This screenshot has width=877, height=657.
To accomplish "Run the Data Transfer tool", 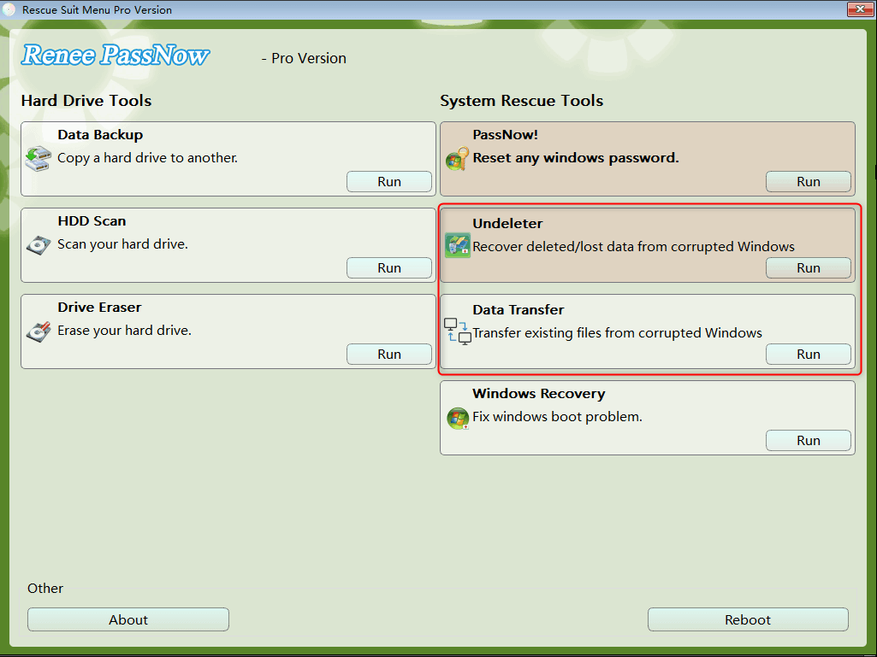I will (x=809, y=355).
